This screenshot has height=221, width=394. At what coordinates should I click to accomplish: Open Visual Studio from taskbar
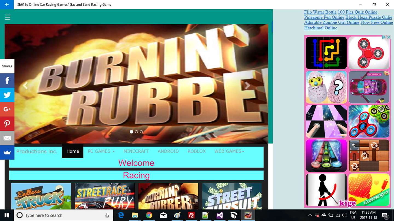click(219, 215)
